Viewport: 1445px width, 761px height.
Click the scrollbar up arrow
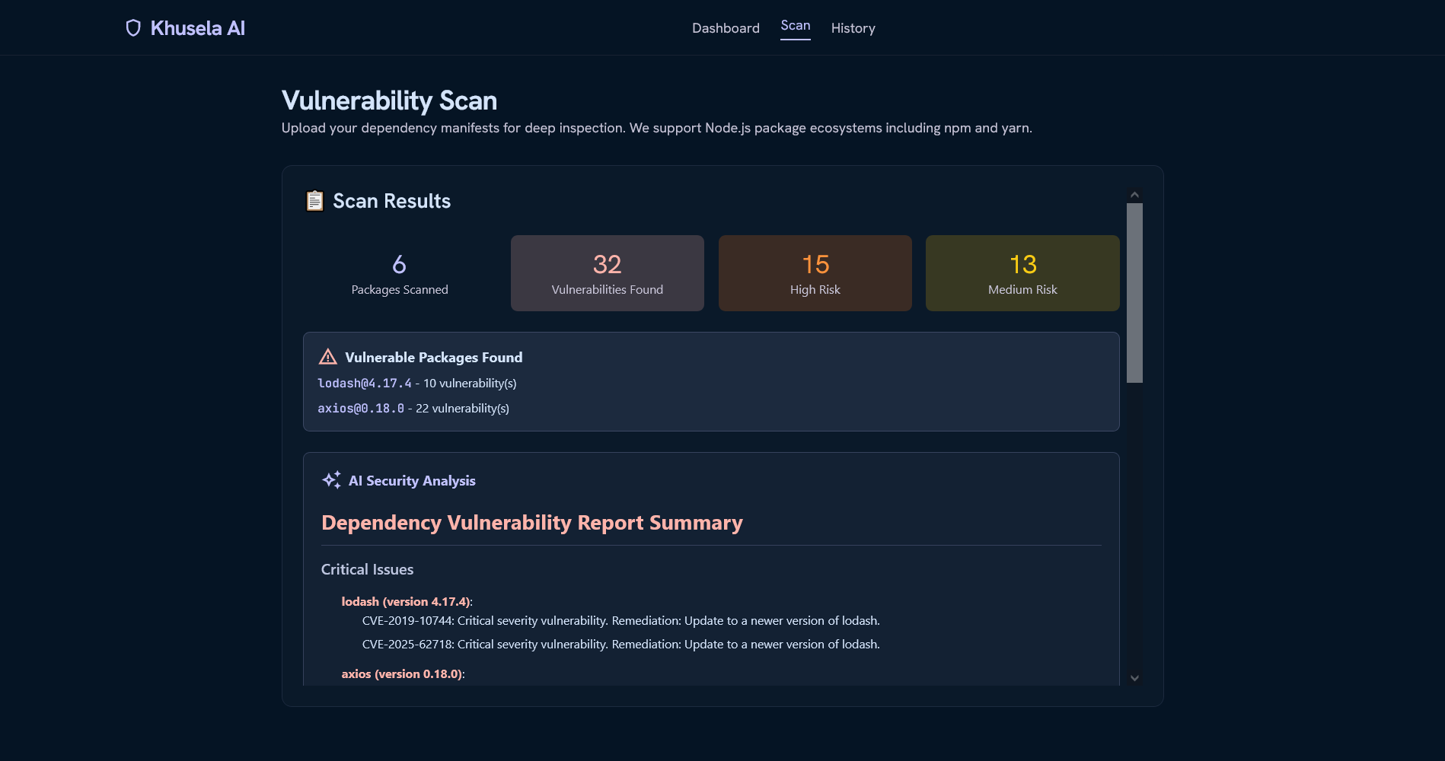pyautogui.click(x=1134, y=195)
